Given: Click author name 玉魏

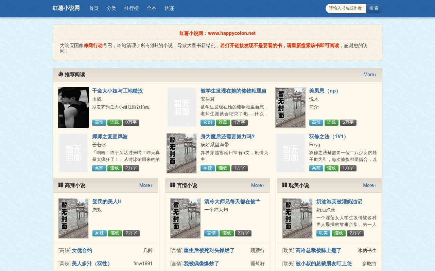Looking at the screenshot, I should coord(97,99).
